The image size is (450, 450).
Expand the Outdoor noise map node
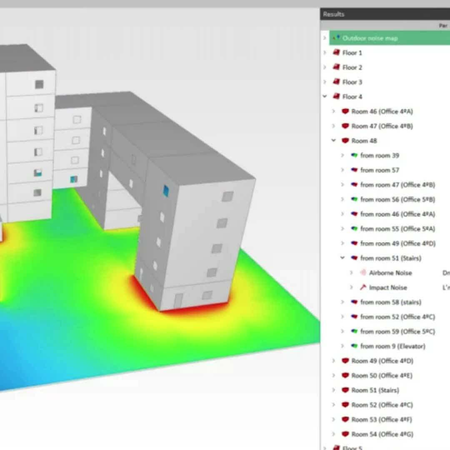[x=325, y=38]
